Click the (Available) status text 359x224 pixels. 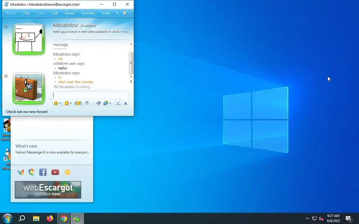tap(88, 26)
